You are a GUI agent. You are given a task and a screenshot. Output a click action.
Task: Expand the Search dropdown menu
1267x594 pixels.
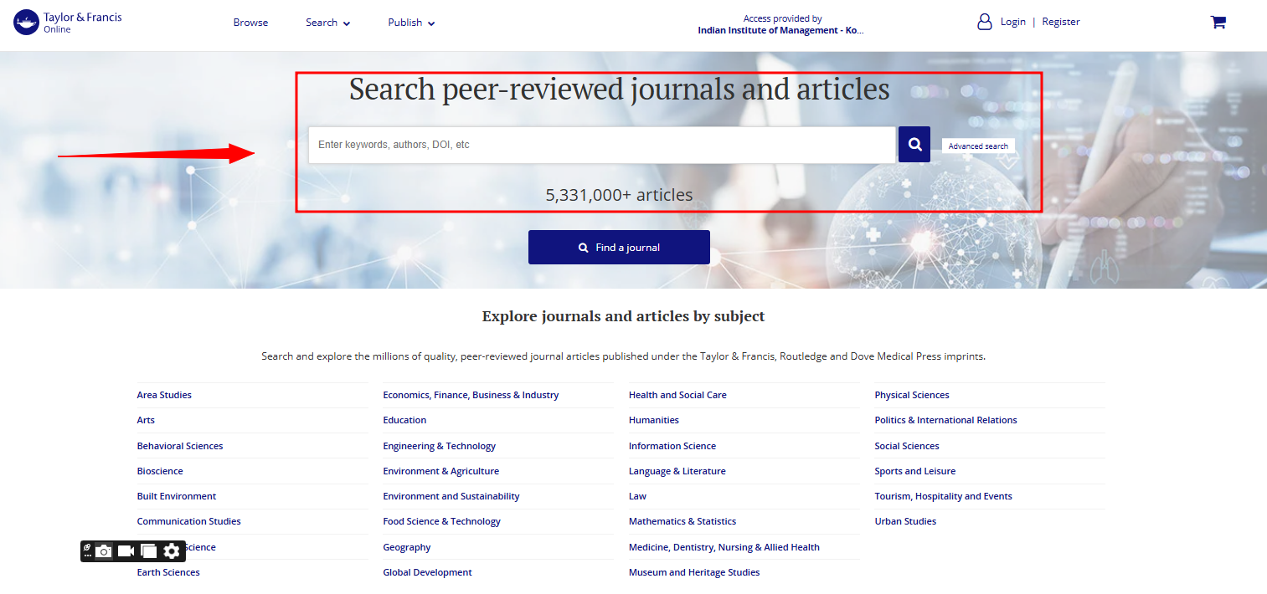(x=327, y=23)
